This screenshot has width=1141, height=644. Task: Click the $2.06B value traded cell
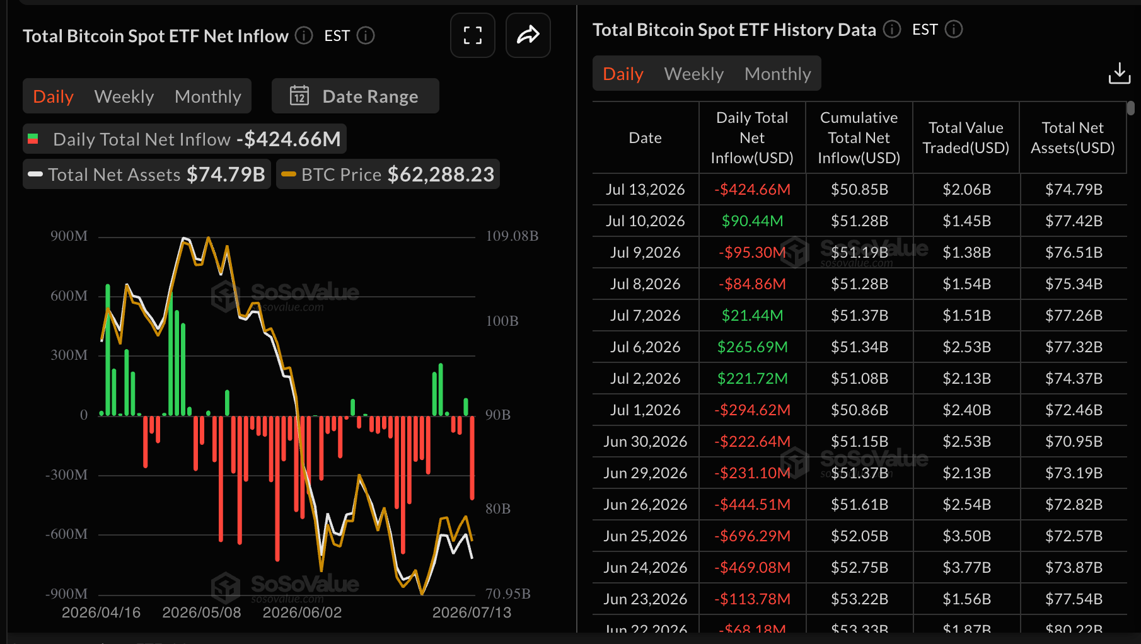[x=966, y=189]
